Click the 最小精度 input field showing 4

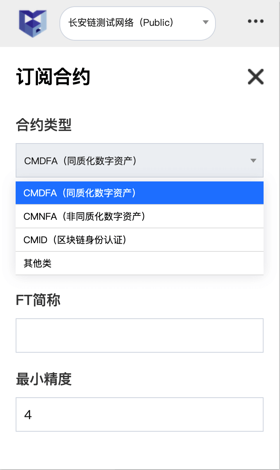140,414
